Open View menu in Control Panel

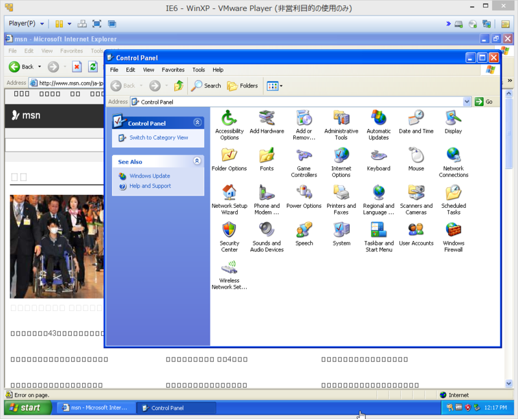148,70
